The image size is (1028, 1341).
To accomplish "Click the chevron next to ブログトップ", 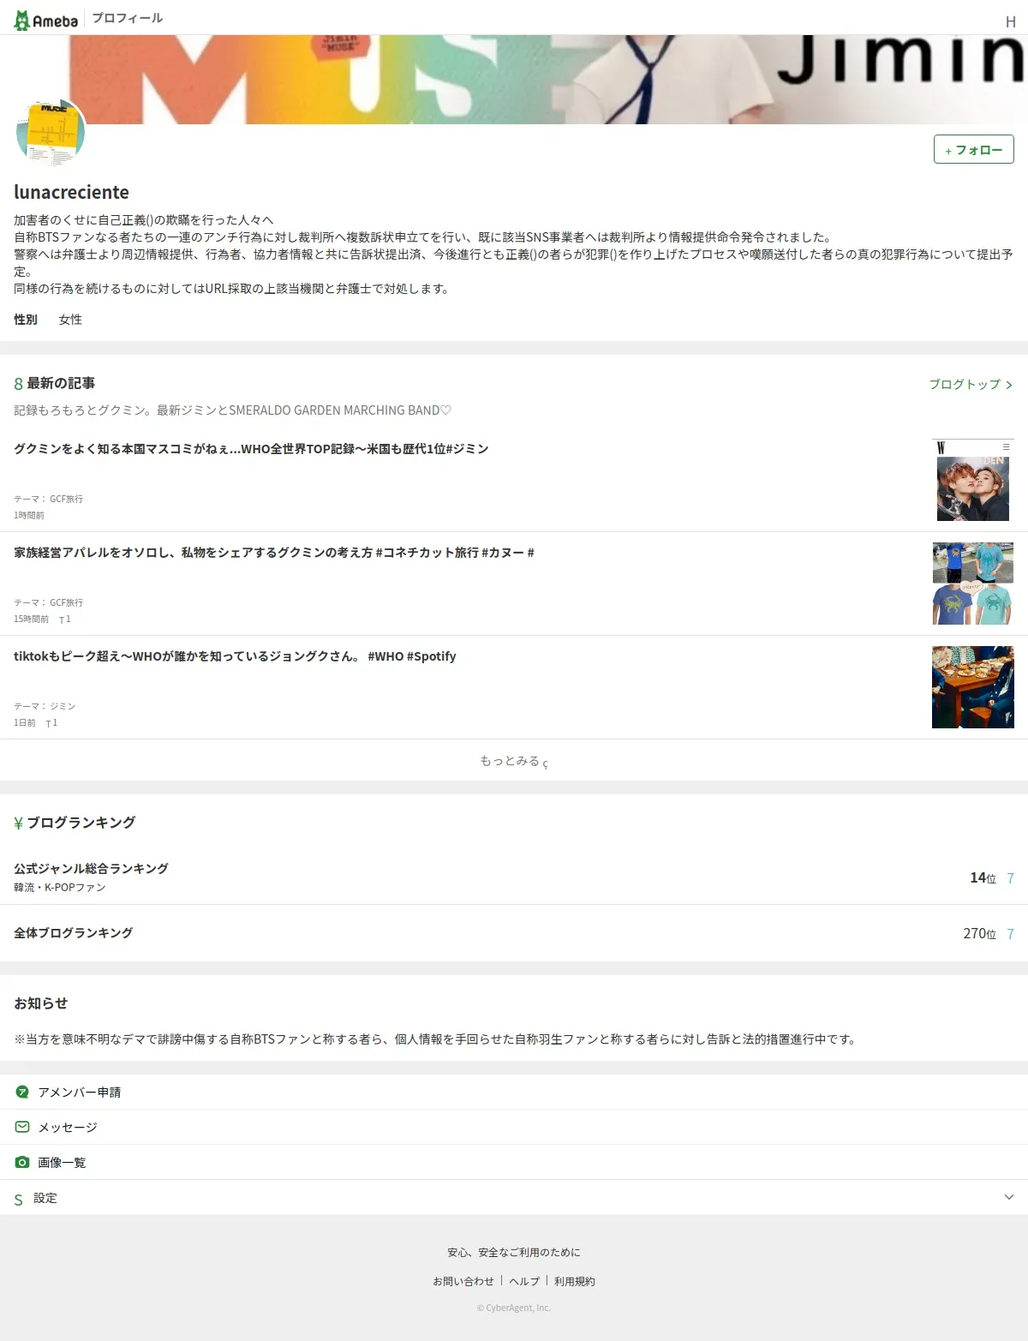I will coord(1009,385).
